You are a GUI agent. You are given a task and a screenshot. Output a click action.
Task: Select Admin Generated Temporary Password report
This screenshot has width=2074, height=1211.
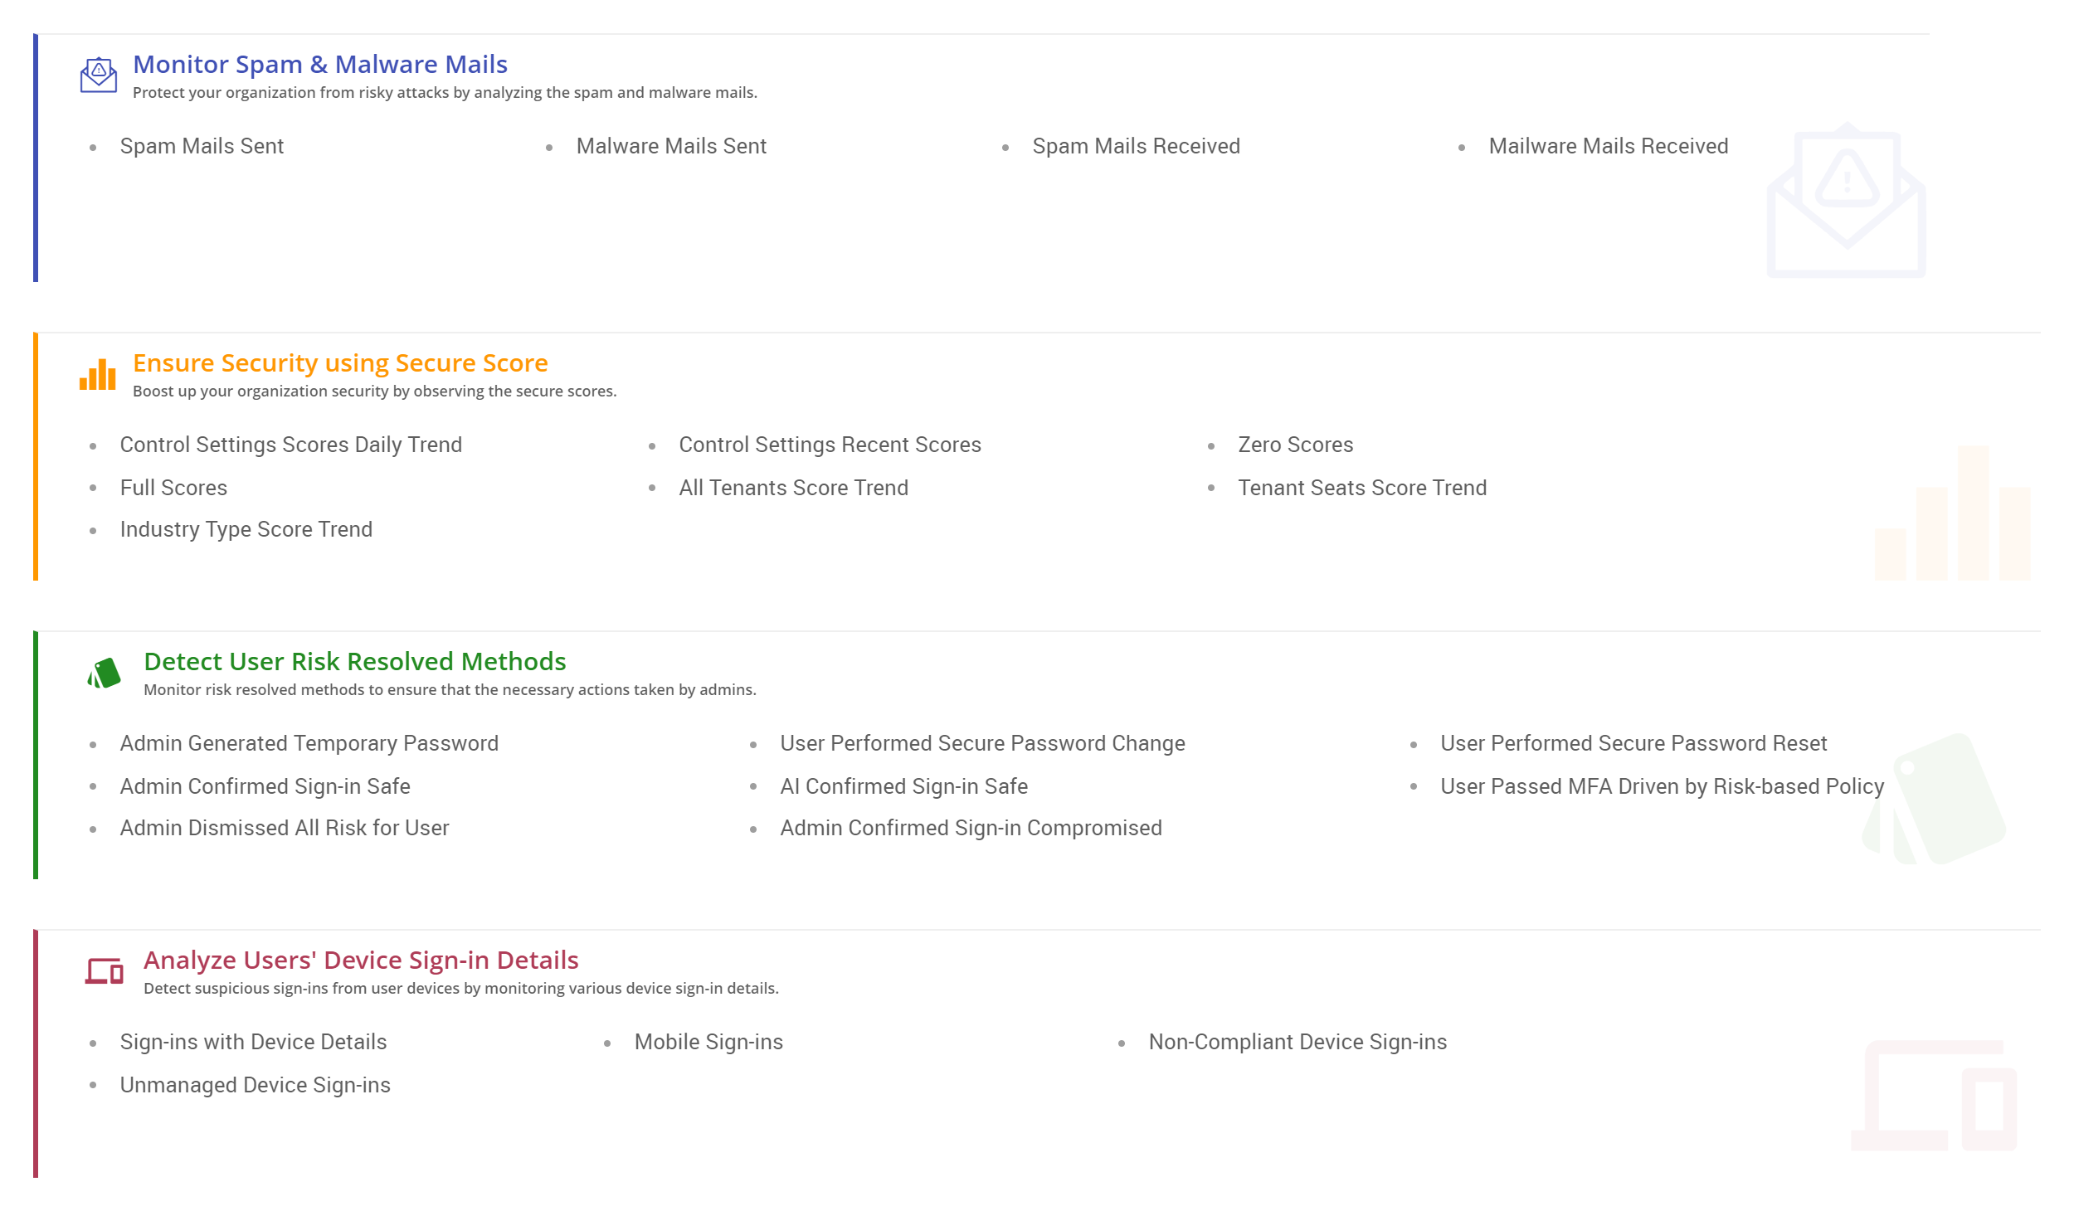pos(309,744)
